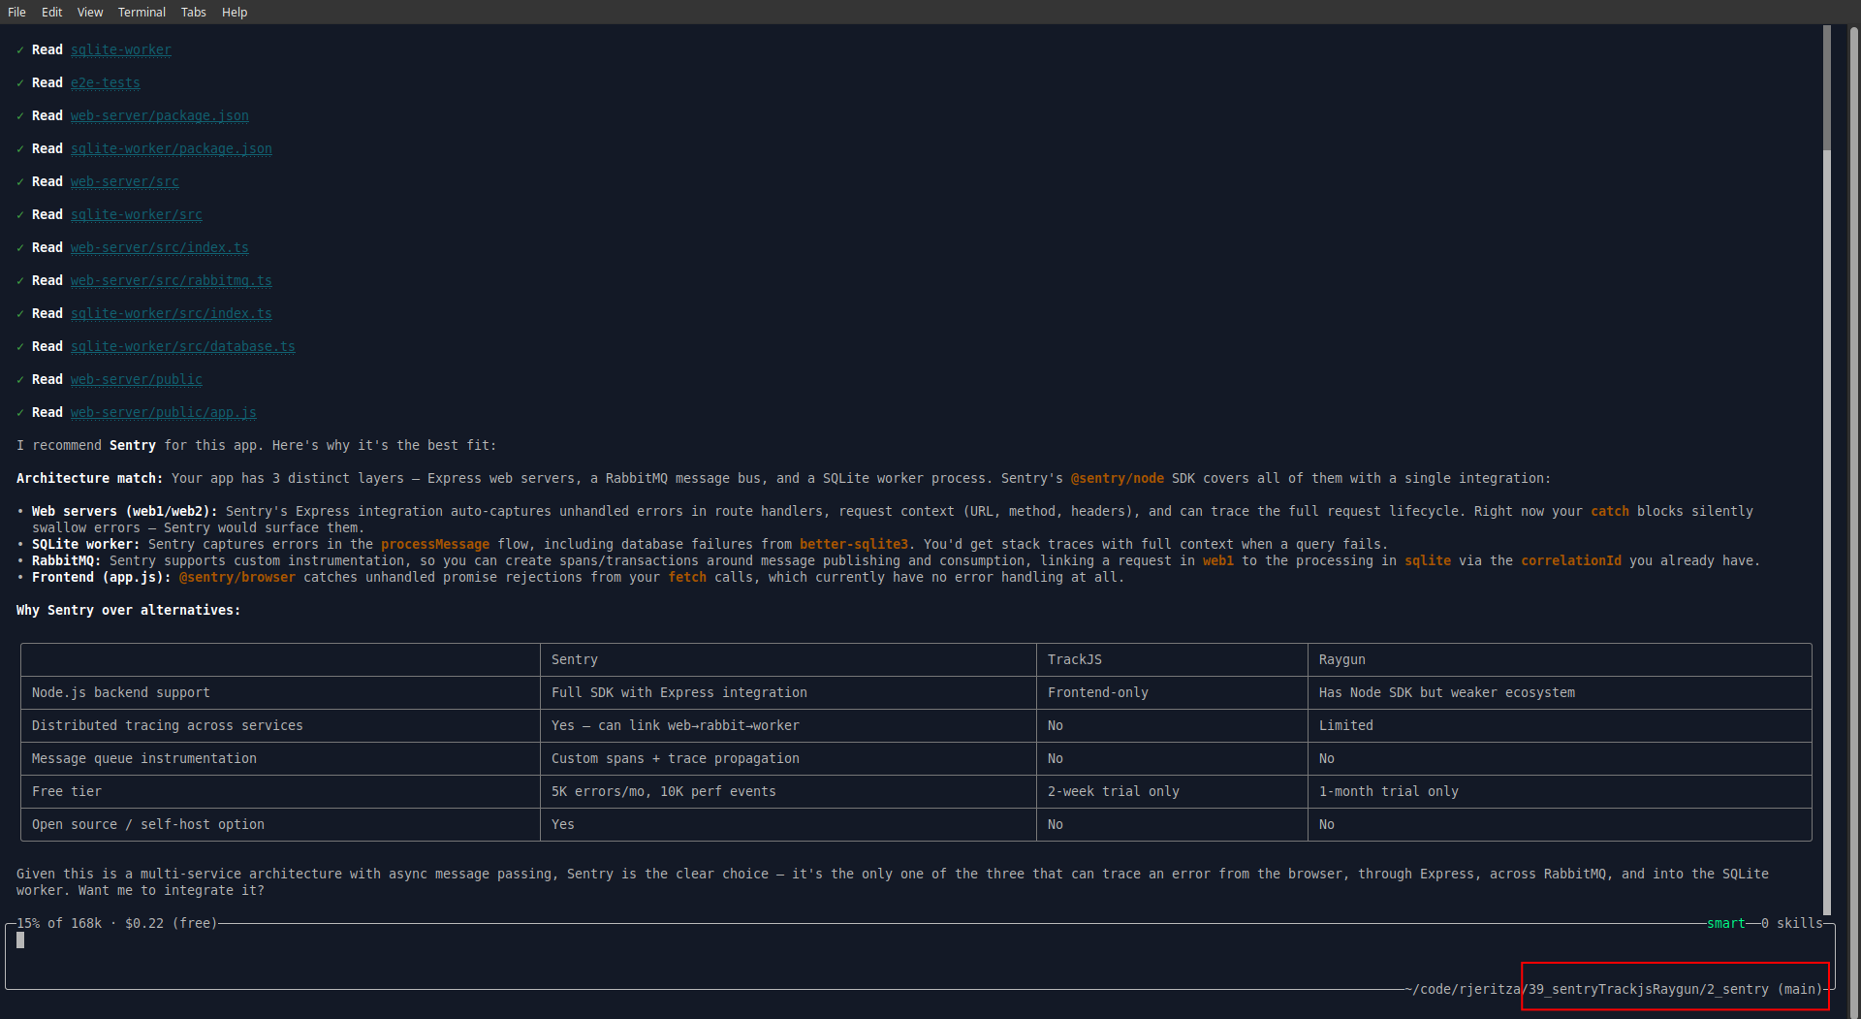Open the File menu
This screenshot has height=1019, width=1861.
pyautogui.click(x=16, y=12)
